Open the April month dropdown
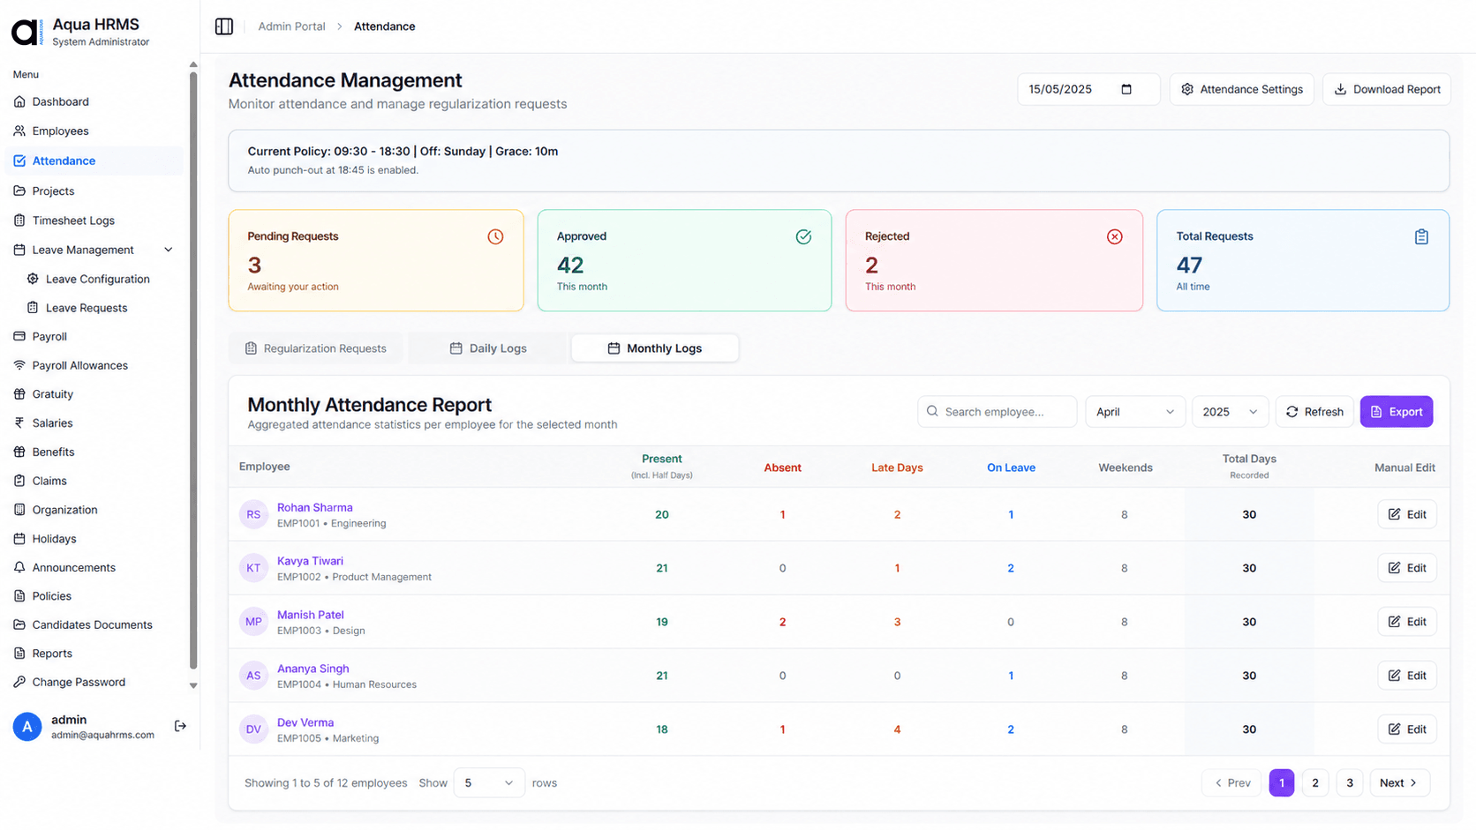This screenshot has height=830, width=1476. [1135, 412]
